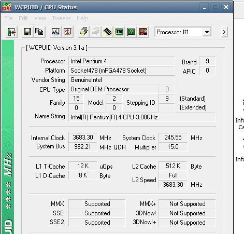
Task: Open the memory module info icon
Action: (x=107, y=32)
